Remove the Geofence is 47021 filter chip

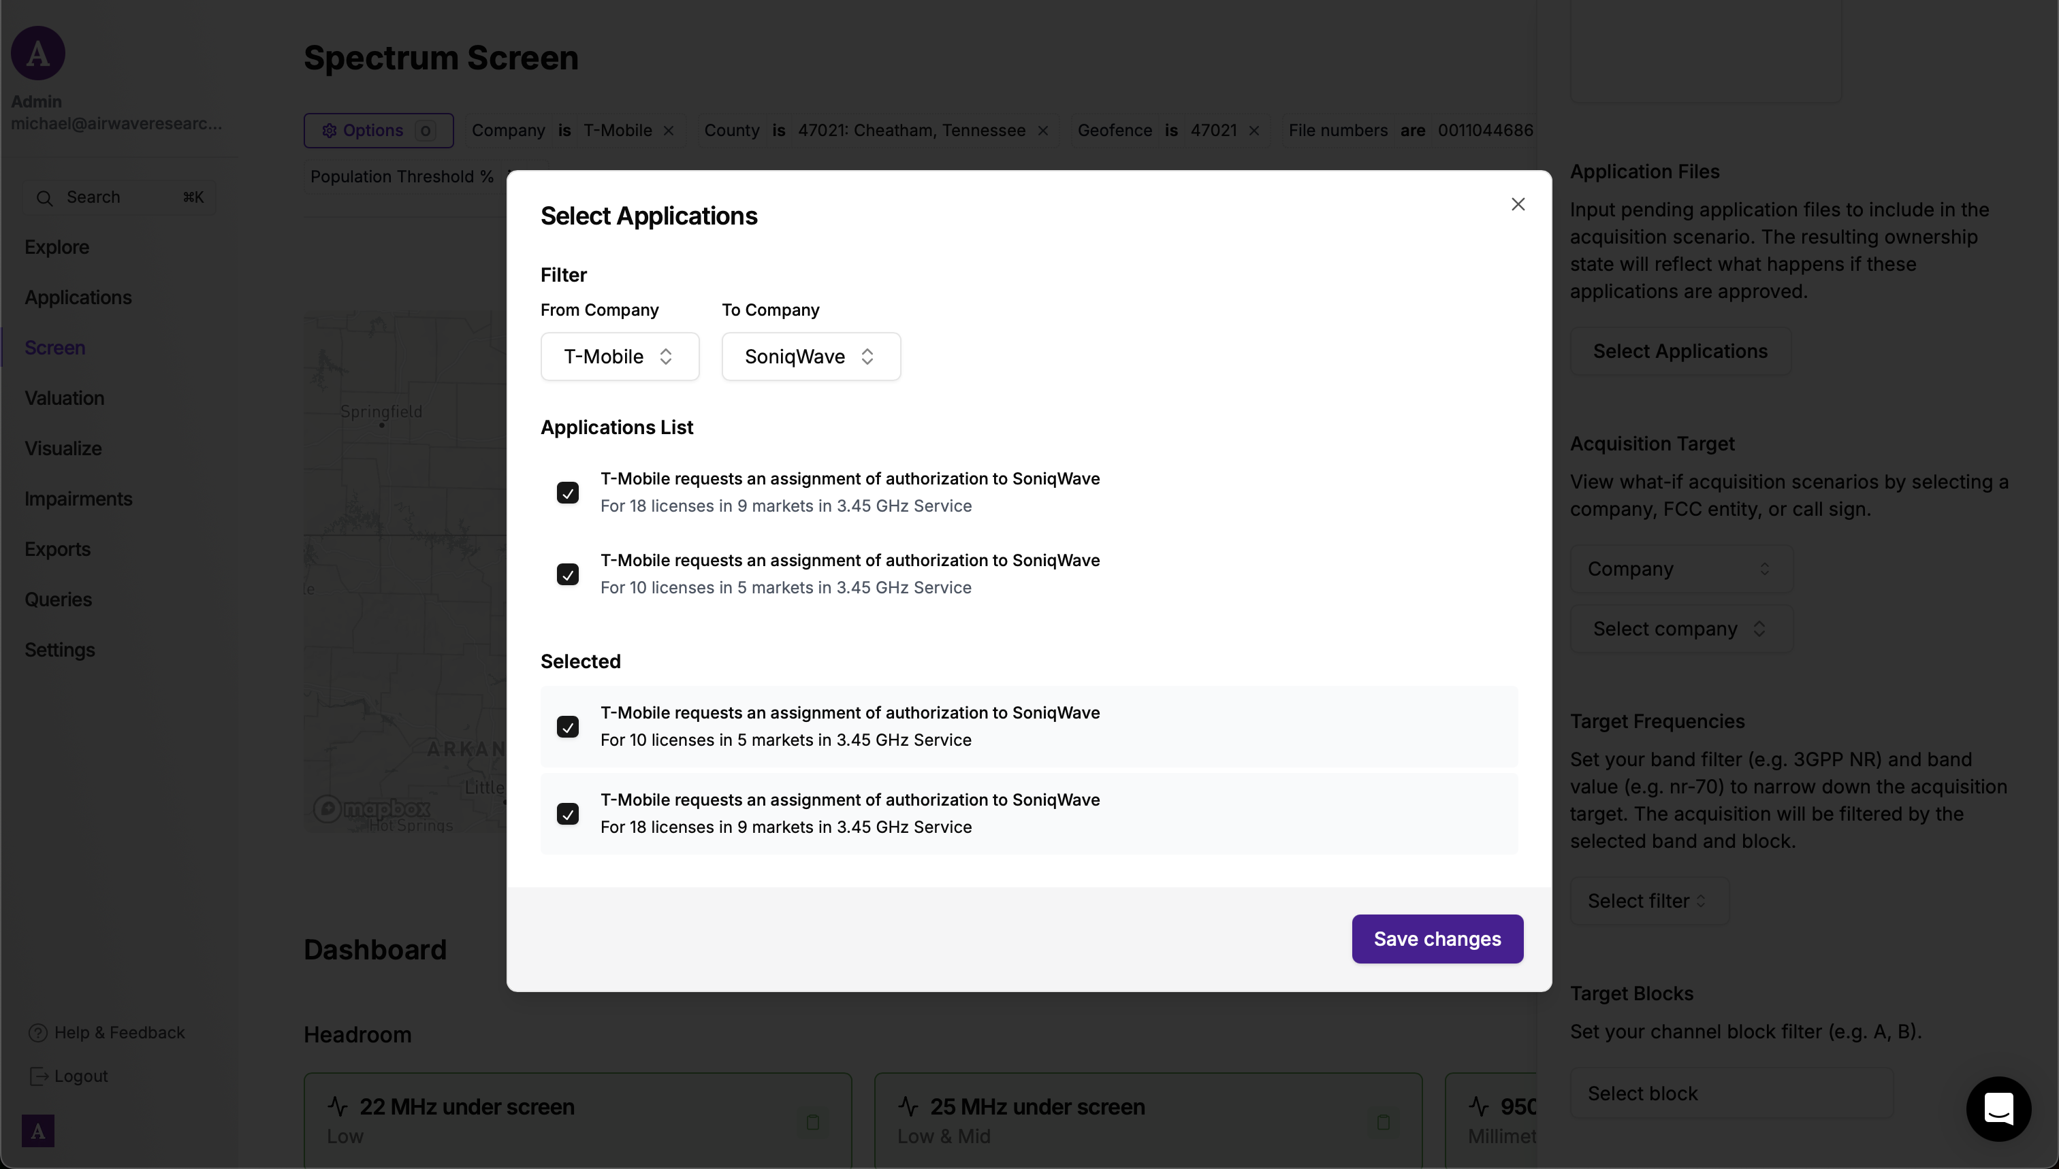(x=1254, y=130)
